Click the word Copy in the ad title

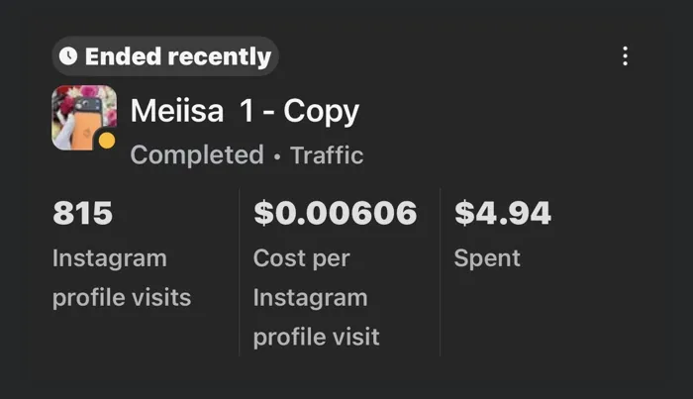tap(321, 111)
